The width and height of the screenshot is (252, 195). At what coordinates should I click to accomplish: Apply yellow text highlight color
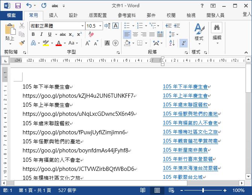[x=46, y=43]
